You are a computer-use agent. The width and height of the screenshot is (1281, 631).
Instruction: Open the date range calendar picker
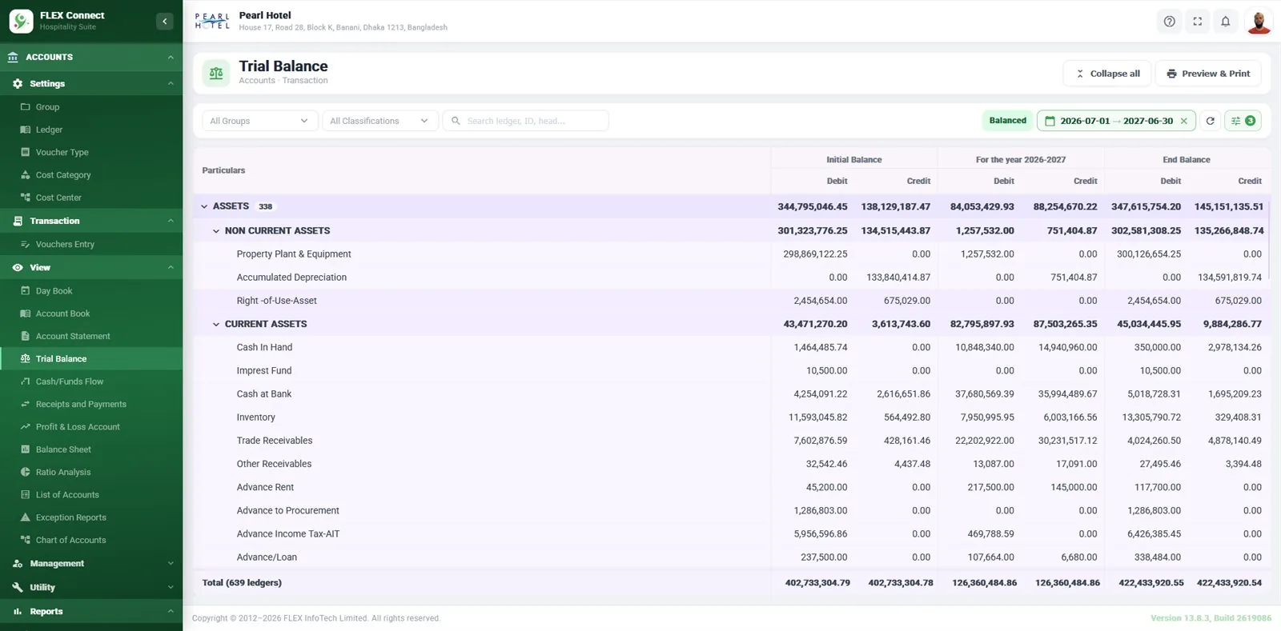pos(1050,121)
